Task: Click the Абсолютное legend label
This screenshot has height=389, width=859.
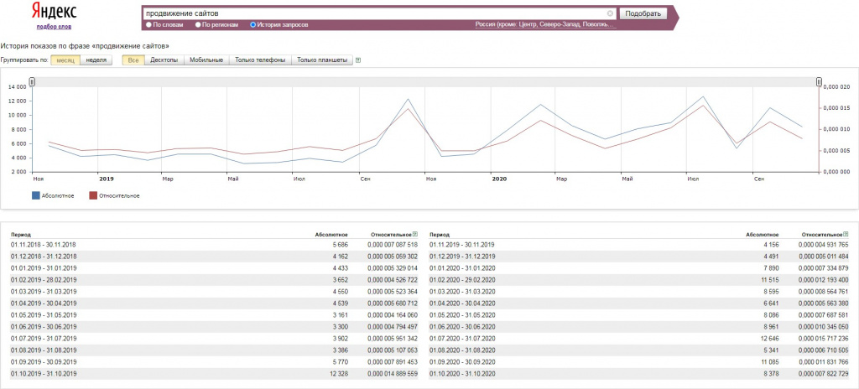Action: tap(58, 195)
